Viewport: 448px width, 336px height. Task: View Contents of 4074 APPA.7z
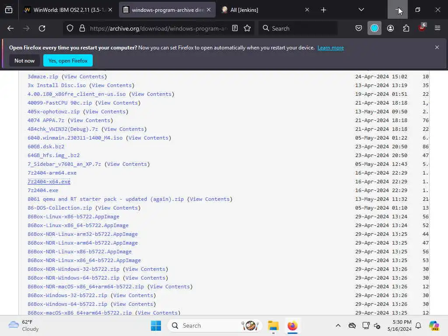pyautogui.click(x=90, y=120)
